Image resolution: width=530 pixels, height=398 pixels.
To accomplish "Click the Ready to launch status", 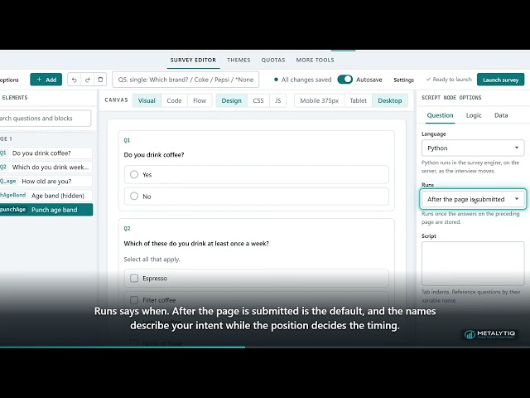I will [x=449, y=80].
